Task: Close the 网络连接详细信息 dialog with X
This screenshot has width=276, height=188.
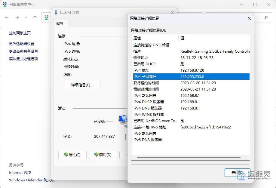Action: coord(249,18)
